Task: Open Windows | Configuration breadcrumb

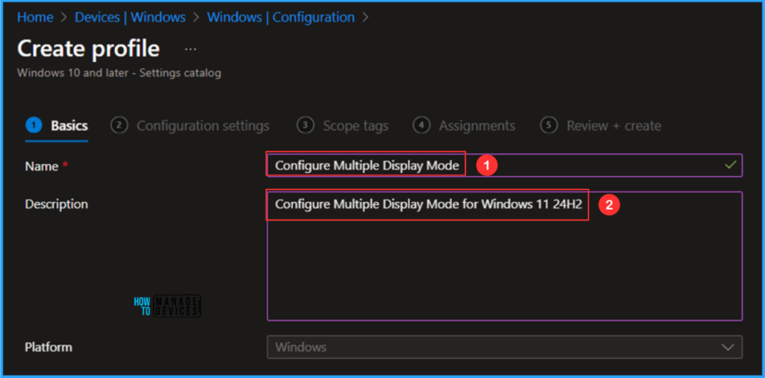Action: [281, 18]
